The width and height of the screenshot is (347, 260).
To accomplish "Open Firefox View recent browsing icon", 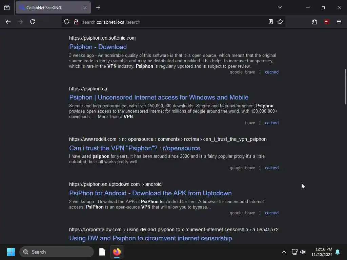I will (7, 7).
